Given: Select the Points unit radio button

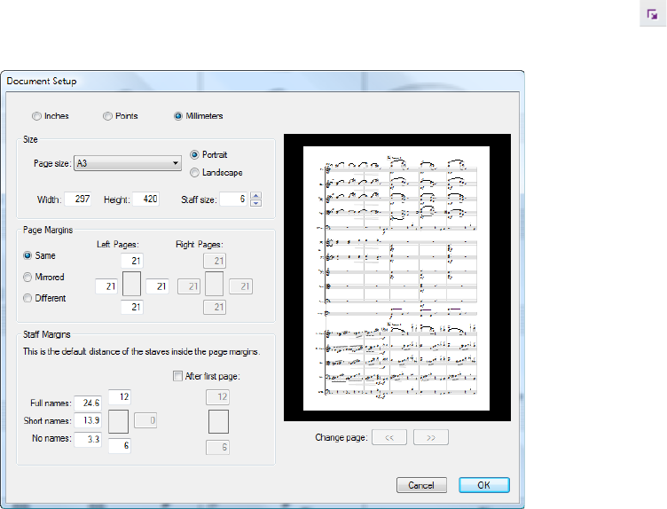Looking at the screenshot, I should click(107, 116).
